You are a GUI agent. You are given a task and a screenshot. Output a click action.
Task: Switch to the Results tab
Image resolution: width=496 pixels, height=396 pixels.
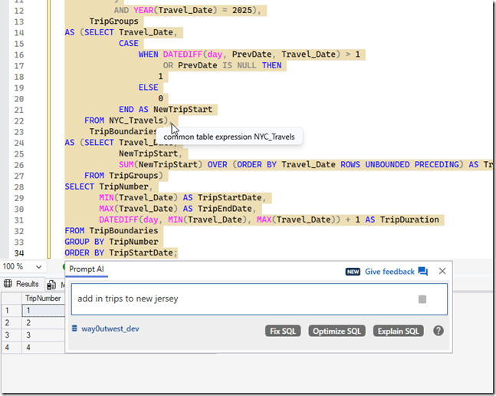[x=27, y=284]
